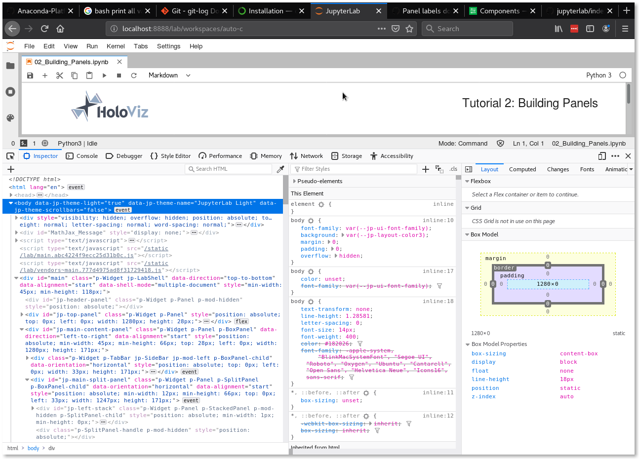This screenshot has width=639, height=459.
Task: Cut the selected cells with scissors icon
Action: (x=59, y=75)
